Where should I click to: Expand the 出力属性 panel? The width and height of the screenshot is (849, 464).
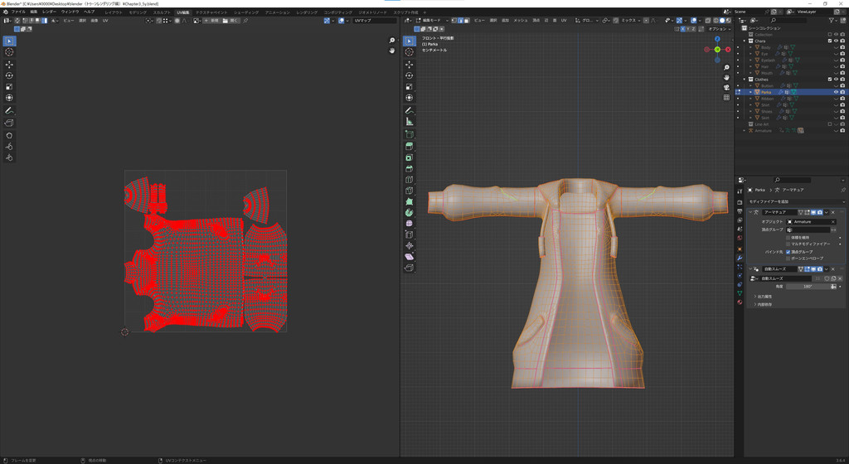tap(763, 296)
